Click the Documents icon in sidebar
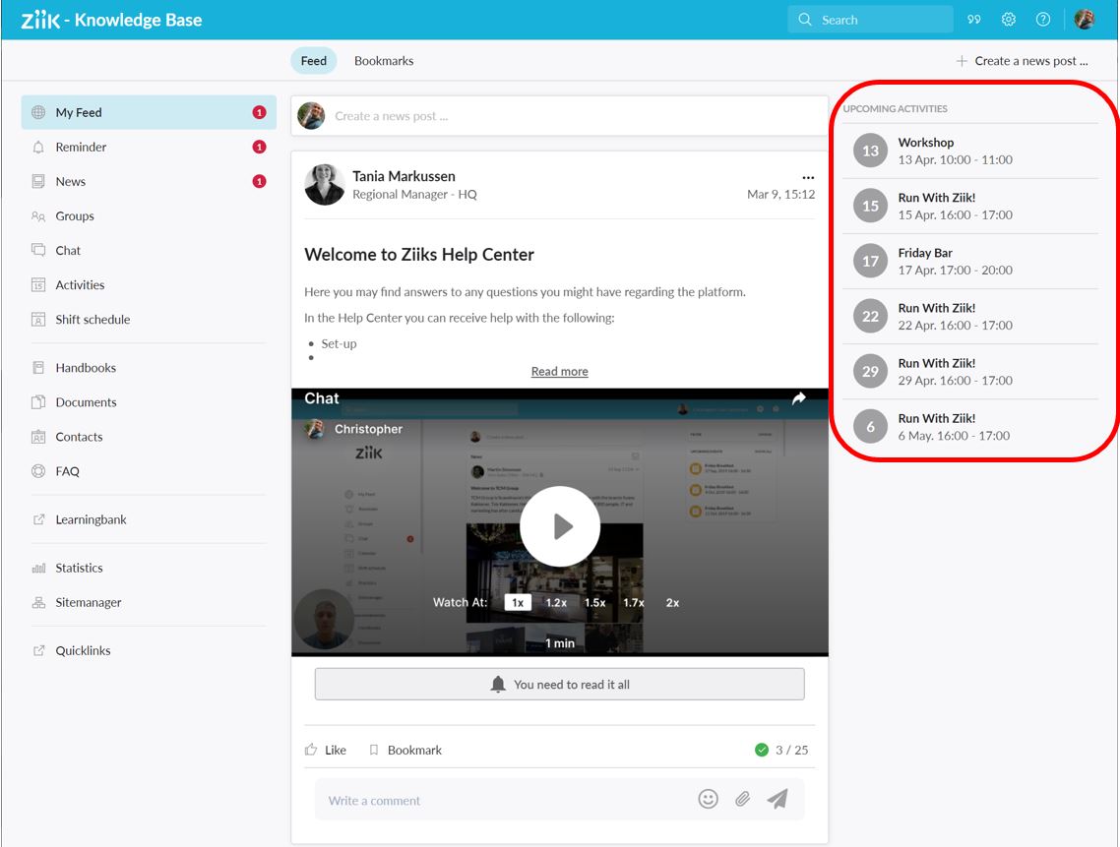This screenshot has height=847, width=1120. 38,402
